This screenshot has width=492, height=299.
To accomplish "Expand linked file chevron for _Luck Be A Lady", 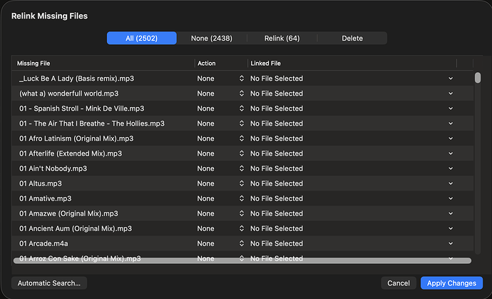I will point(451,78).
